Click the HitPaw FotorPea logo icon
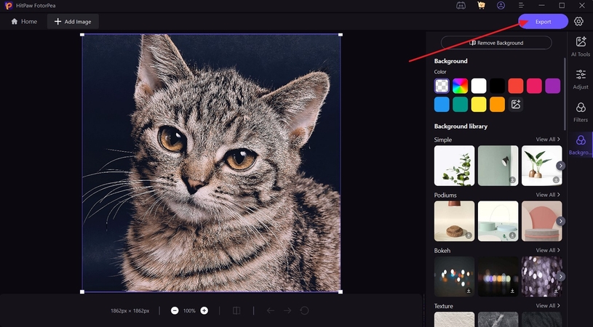The image size is (593, 327). (8, 6)
